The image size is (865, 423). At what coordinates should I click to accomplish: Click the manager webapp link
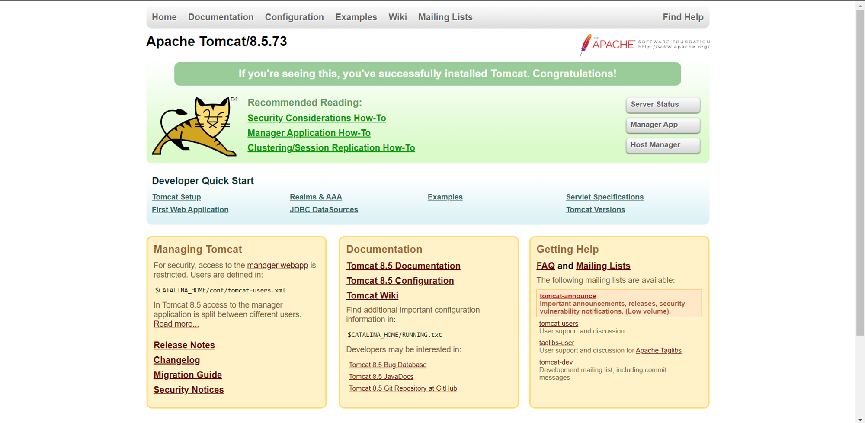pos(277,266)
